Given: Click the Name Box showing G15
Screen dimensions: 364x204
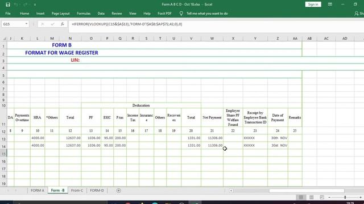Looking at the screenshot, I should pos(13,24).
